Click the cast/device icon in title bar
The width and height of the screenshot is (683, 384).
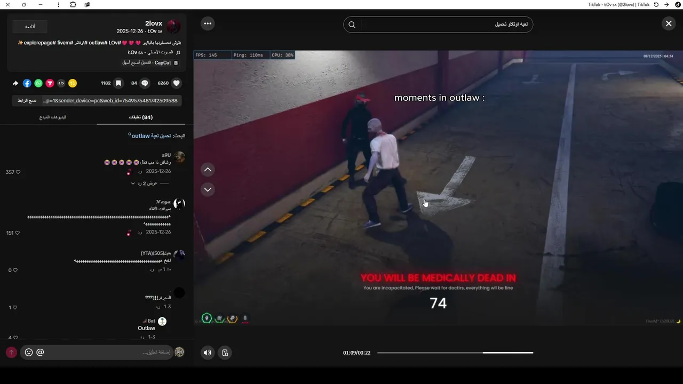(x=87, y=4)
